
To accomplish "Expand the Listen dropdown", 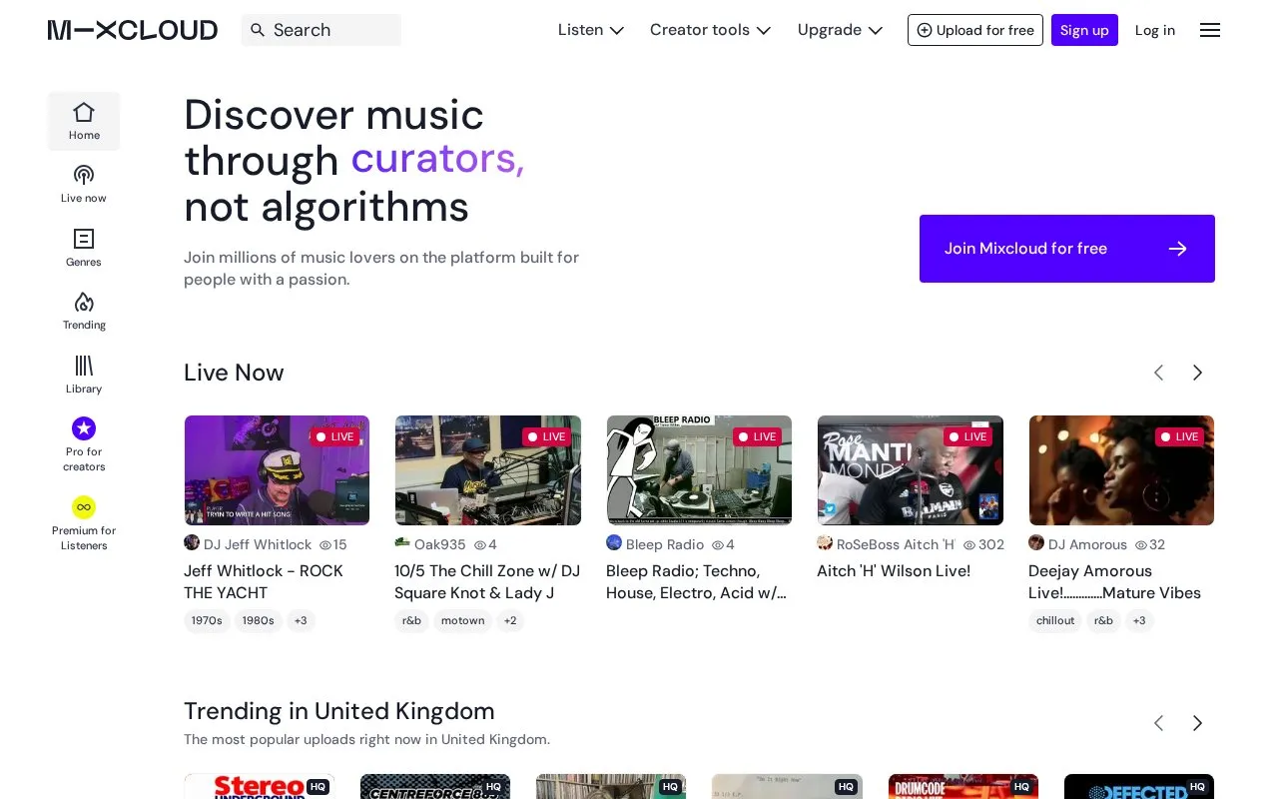I will 591,30.
